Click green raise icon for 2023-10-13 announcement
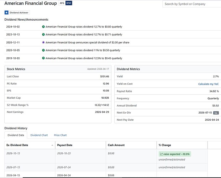The width and height of the screenshot is (221, 178). point(43,35)
